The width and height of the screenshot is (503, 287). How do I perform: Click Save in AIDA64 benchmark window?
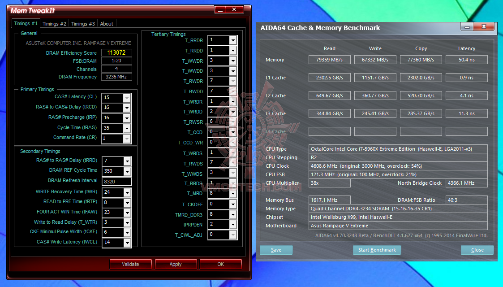click(x=276, y=250)
